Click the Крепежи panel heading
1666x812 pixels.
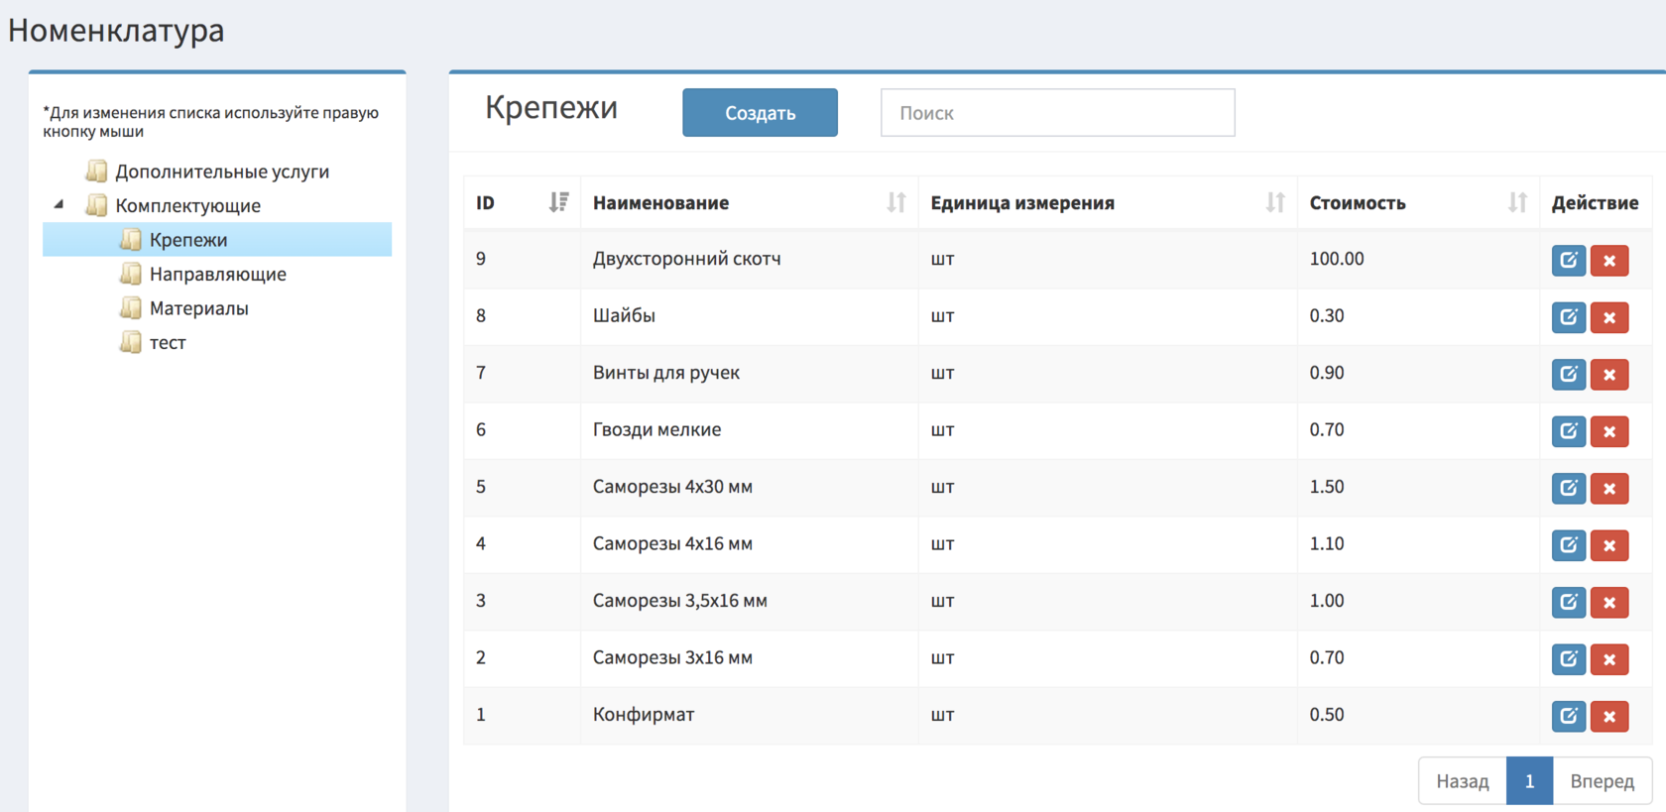[x=551, y=107]
